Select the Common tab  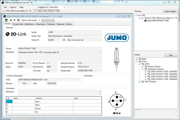(x=7, y=24)
